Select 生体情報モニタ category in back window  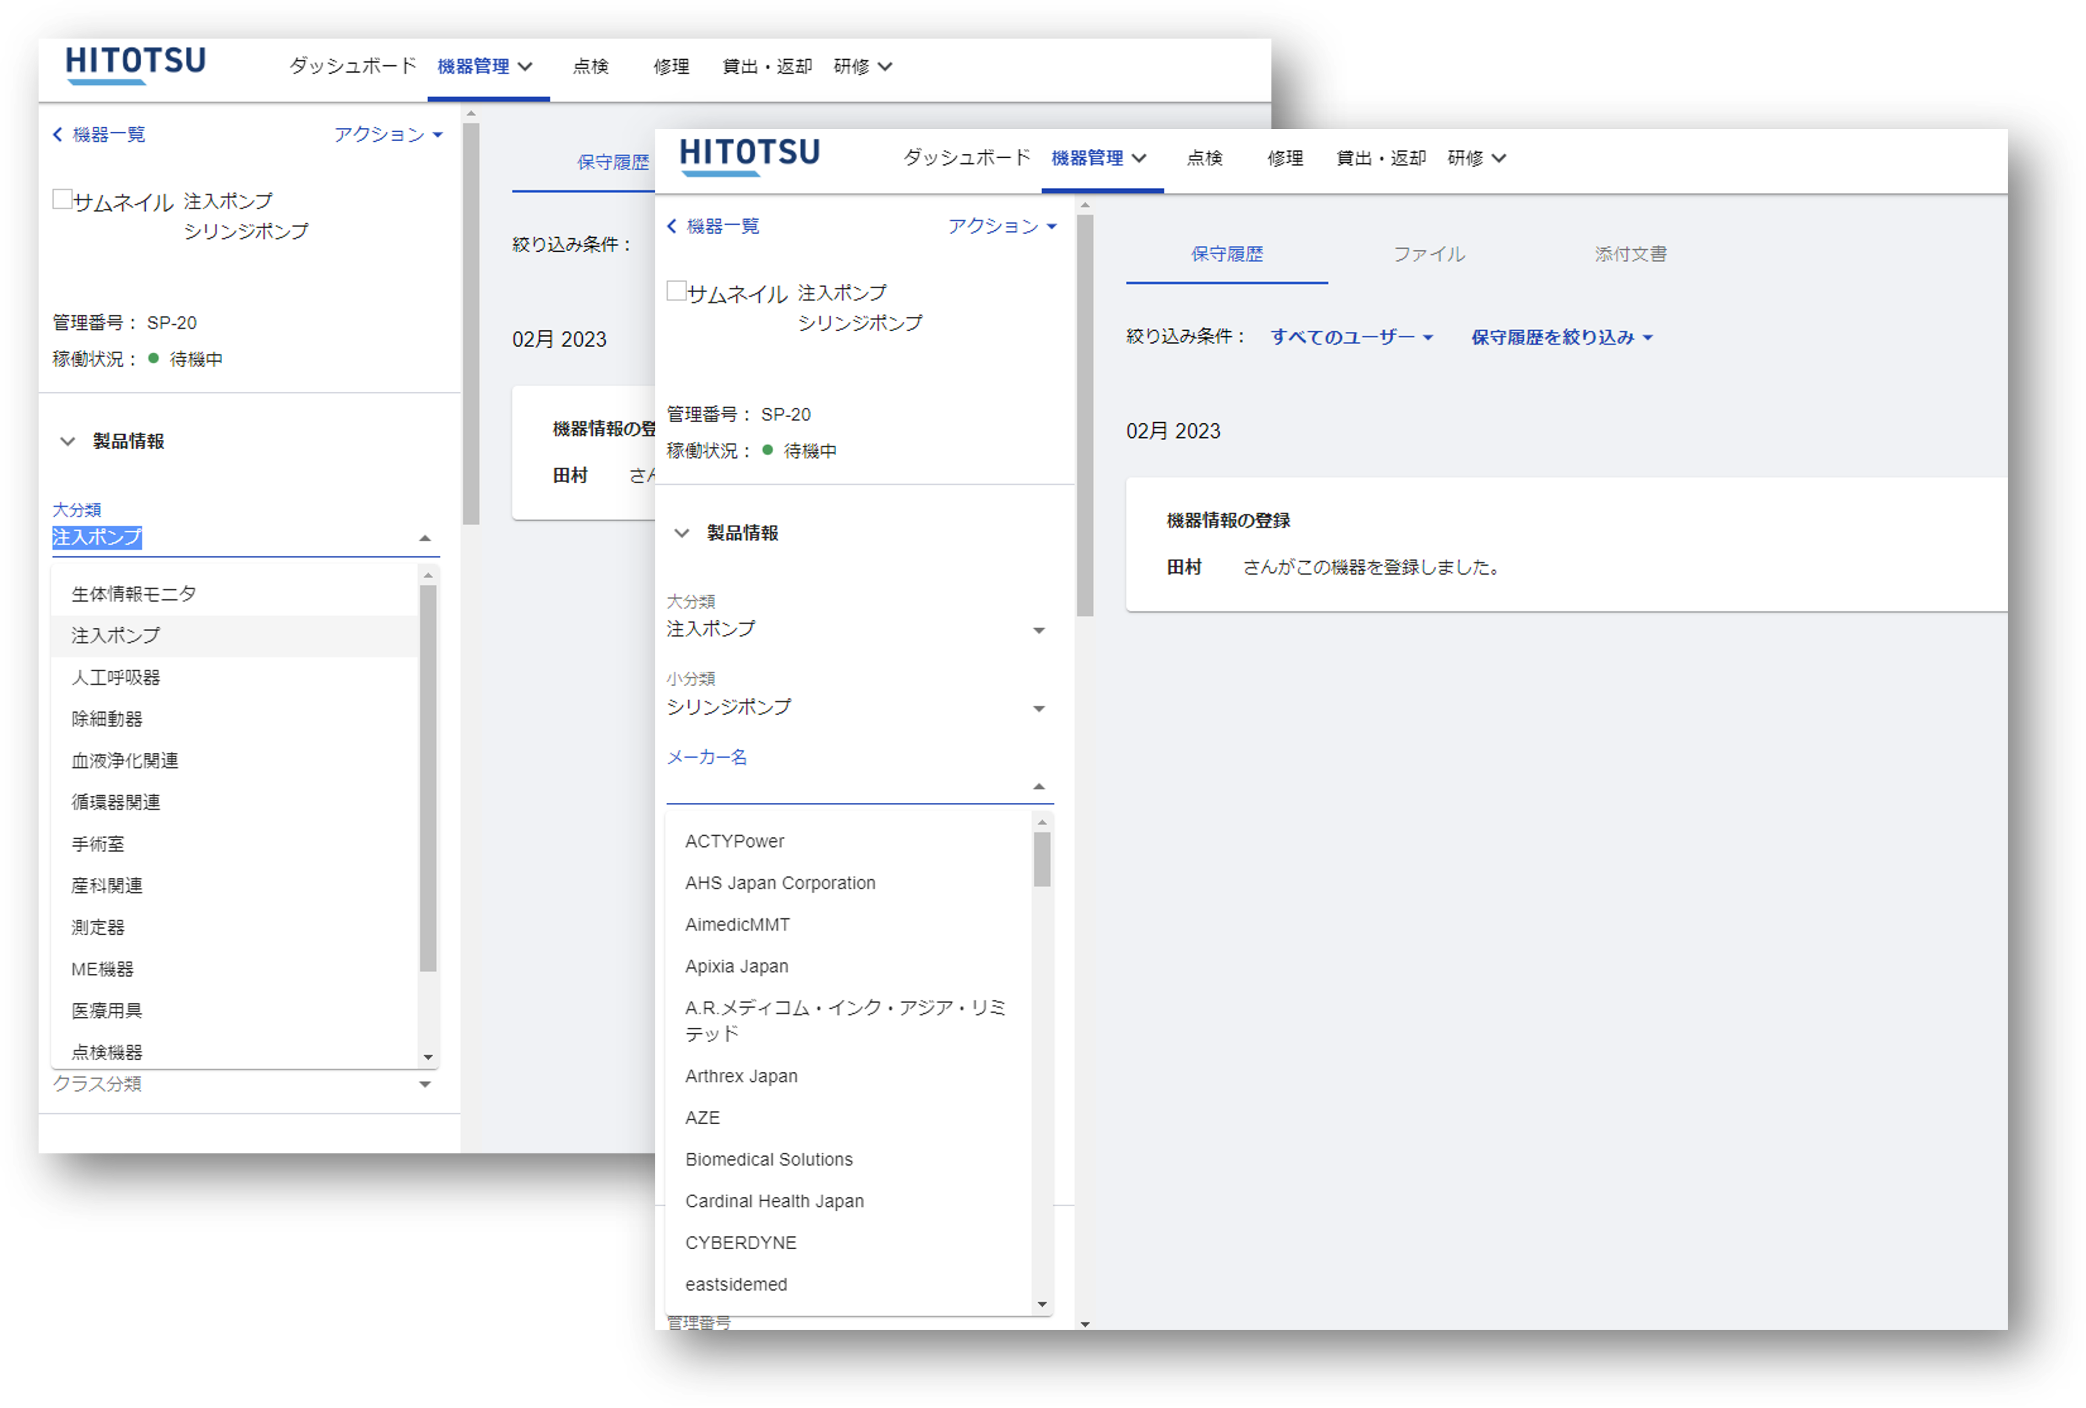pyautogui.click(x=235, y=594)
